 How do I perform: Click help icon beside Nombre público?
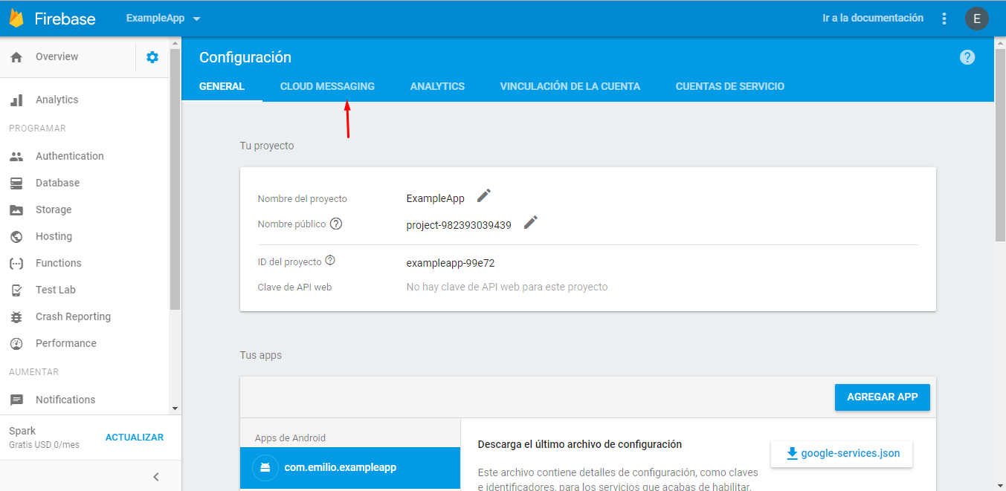pos(336,224)
